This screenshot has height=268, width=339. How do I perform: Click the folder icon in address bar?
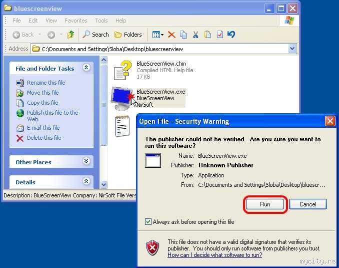click(35, 49)
